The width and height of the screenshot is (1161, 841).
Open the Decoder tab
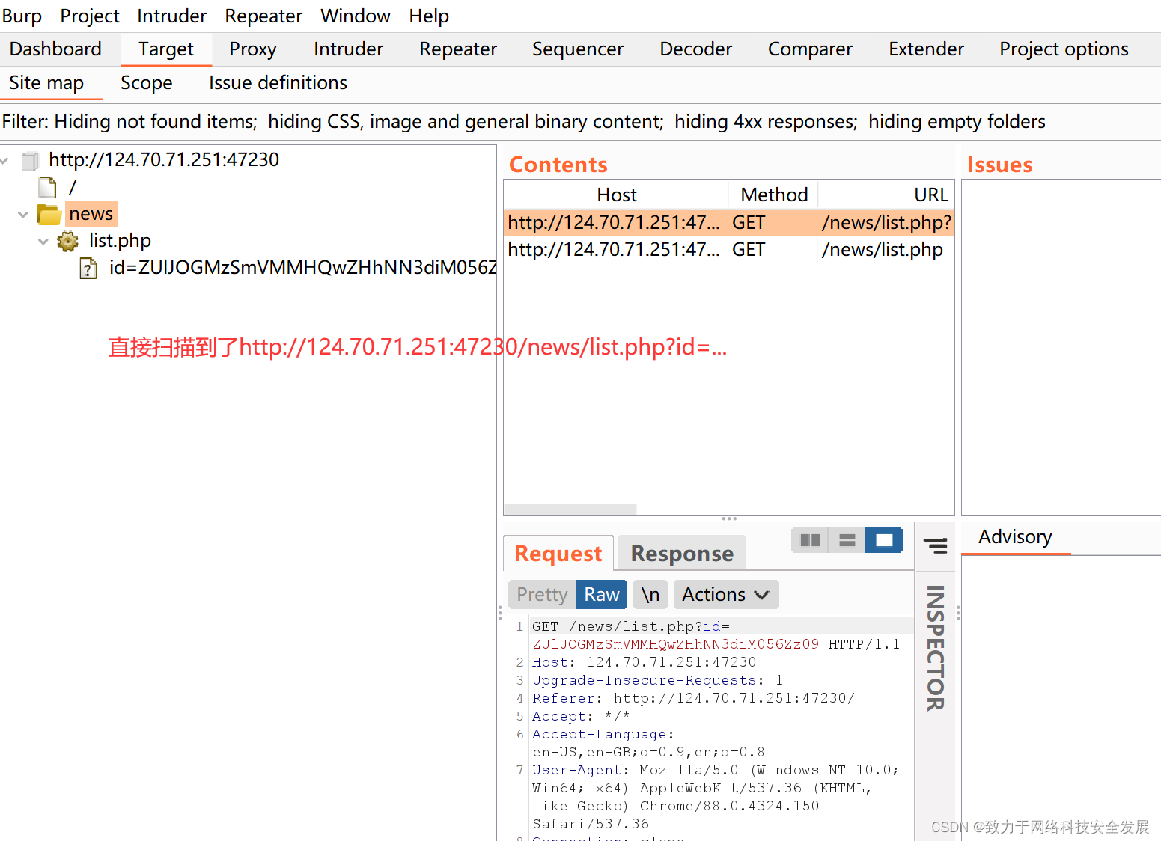(x=696, y=49)
